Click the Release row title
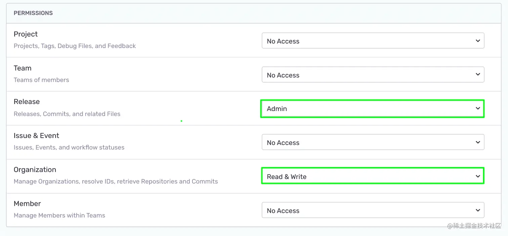The height and width of the screenshot is (236, 508). 27,102
